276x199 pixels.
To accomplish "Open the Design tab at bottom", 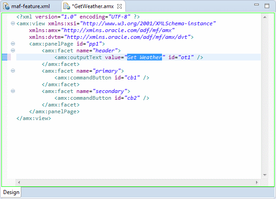I will [x=11, y=192].
